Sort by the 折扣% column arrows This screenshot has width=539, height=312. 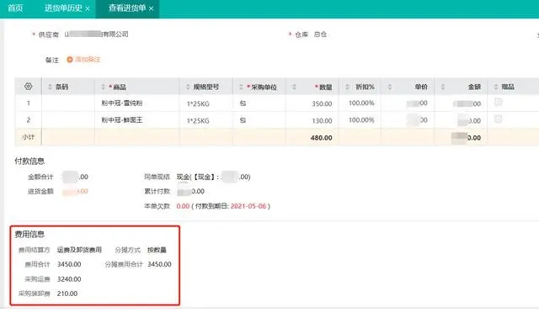348,87
